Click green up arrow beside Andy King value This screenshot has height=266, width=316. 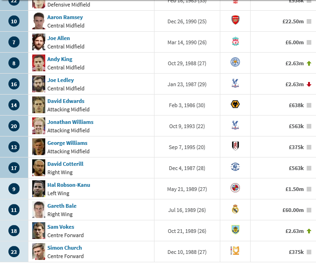click(309, 63)
